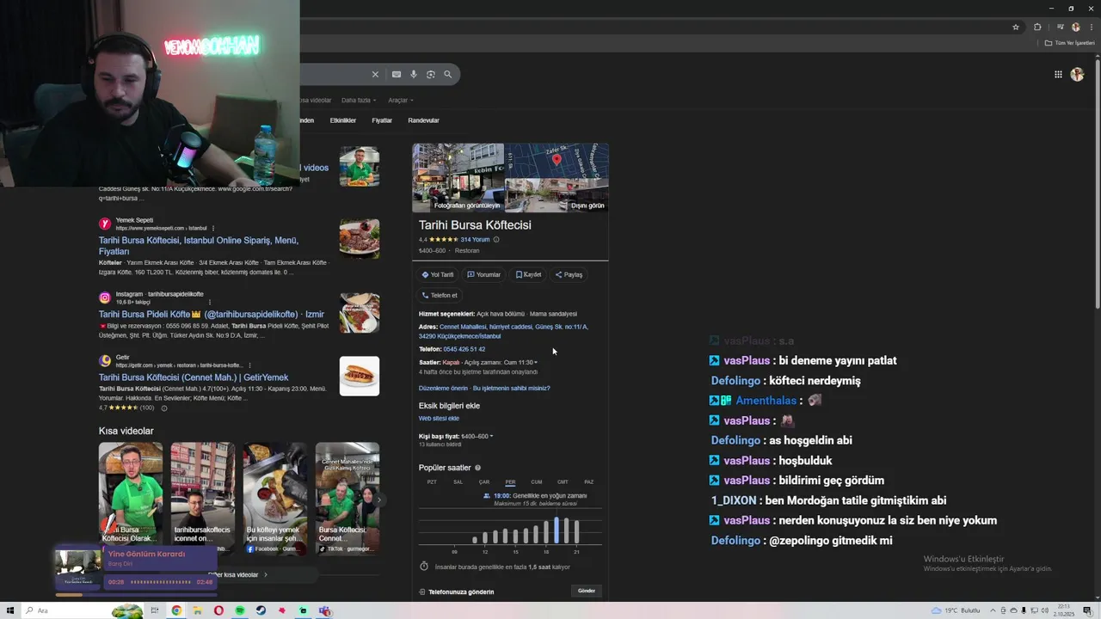Screen dimensions: 1101x619
Task: Select PAZ in popular times days
Action: click(589, 482)
